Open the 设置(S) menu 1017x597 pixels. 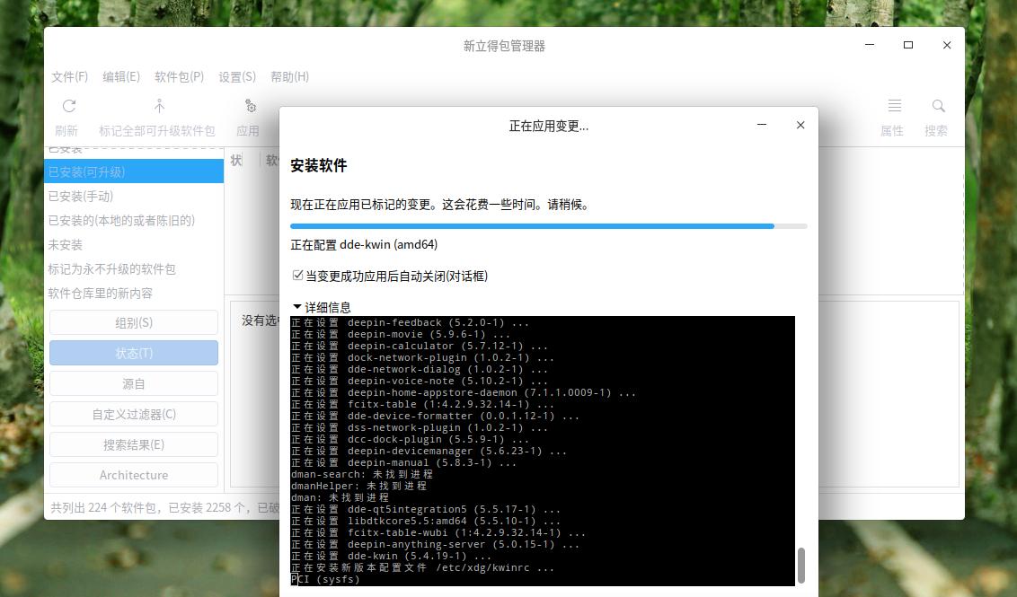[235, 76]
